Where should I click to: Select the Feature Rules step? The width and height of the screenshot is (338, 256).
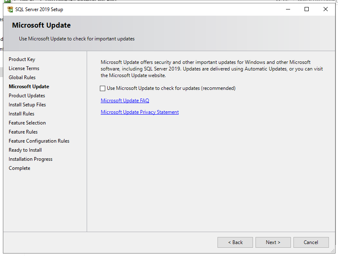[23, 132]
